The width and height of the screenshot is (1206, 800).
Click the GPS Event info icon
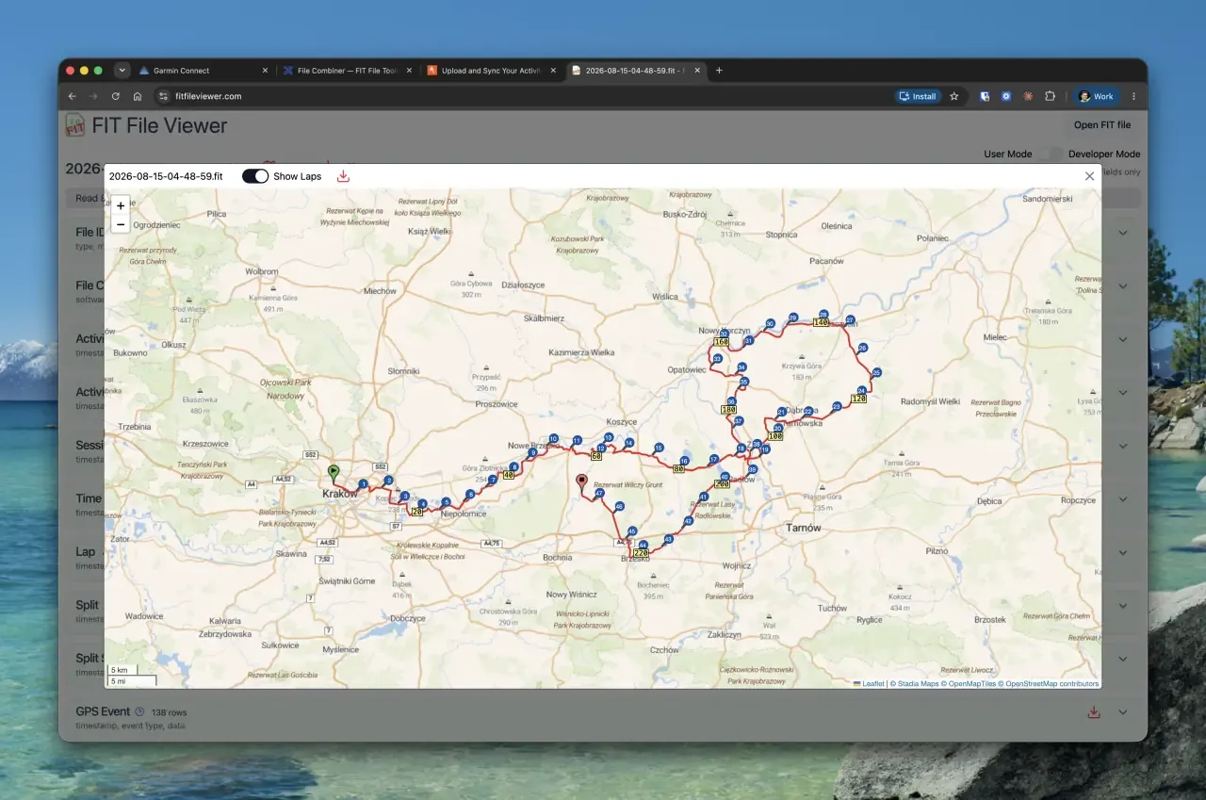tap(139, 711)
